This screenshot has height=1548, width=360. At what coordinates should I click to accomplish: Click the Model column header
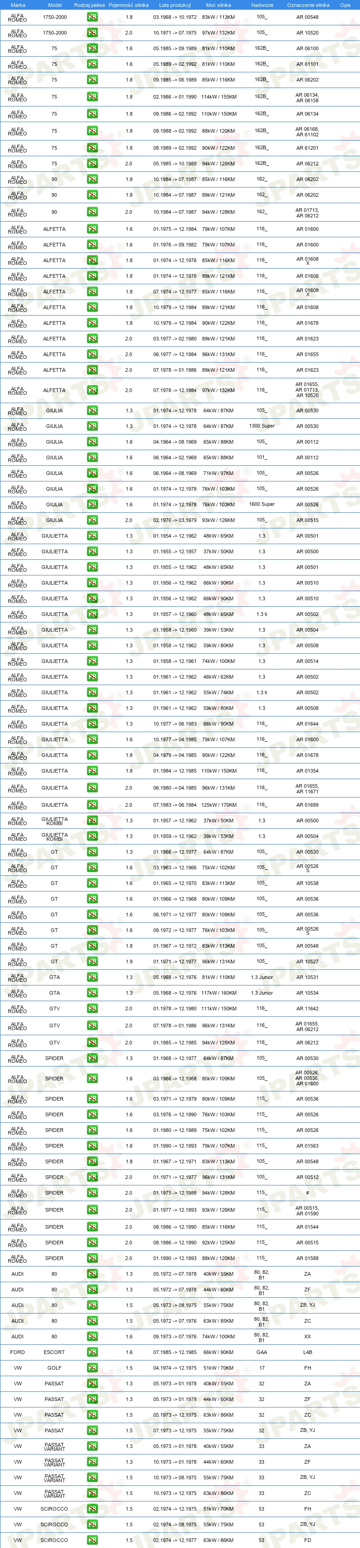[55, 5]
